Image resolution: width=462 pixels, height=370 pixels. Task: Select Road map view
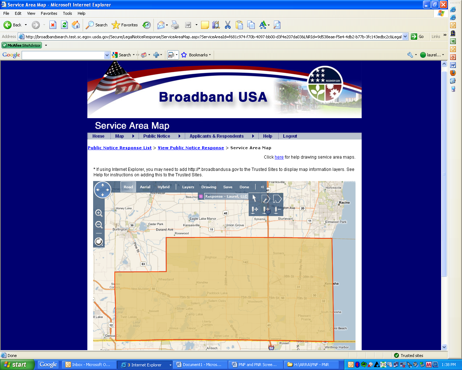pos(128,187)
